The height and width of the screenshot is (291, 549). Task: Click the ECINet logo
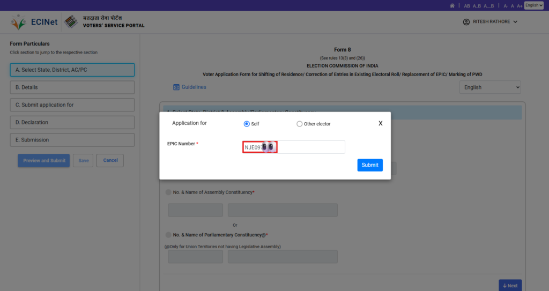[x=34, y=22]
